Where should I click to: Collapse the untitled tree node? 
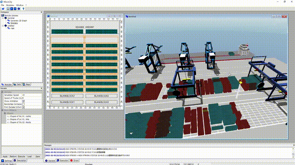3,26
